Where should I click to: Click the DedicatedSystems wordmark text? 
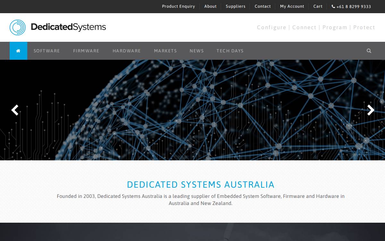[68, 27]
